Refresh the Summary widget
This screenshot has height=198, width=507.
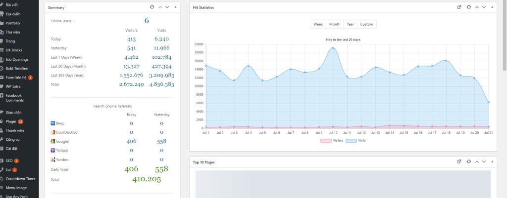(x=152, y=7)
